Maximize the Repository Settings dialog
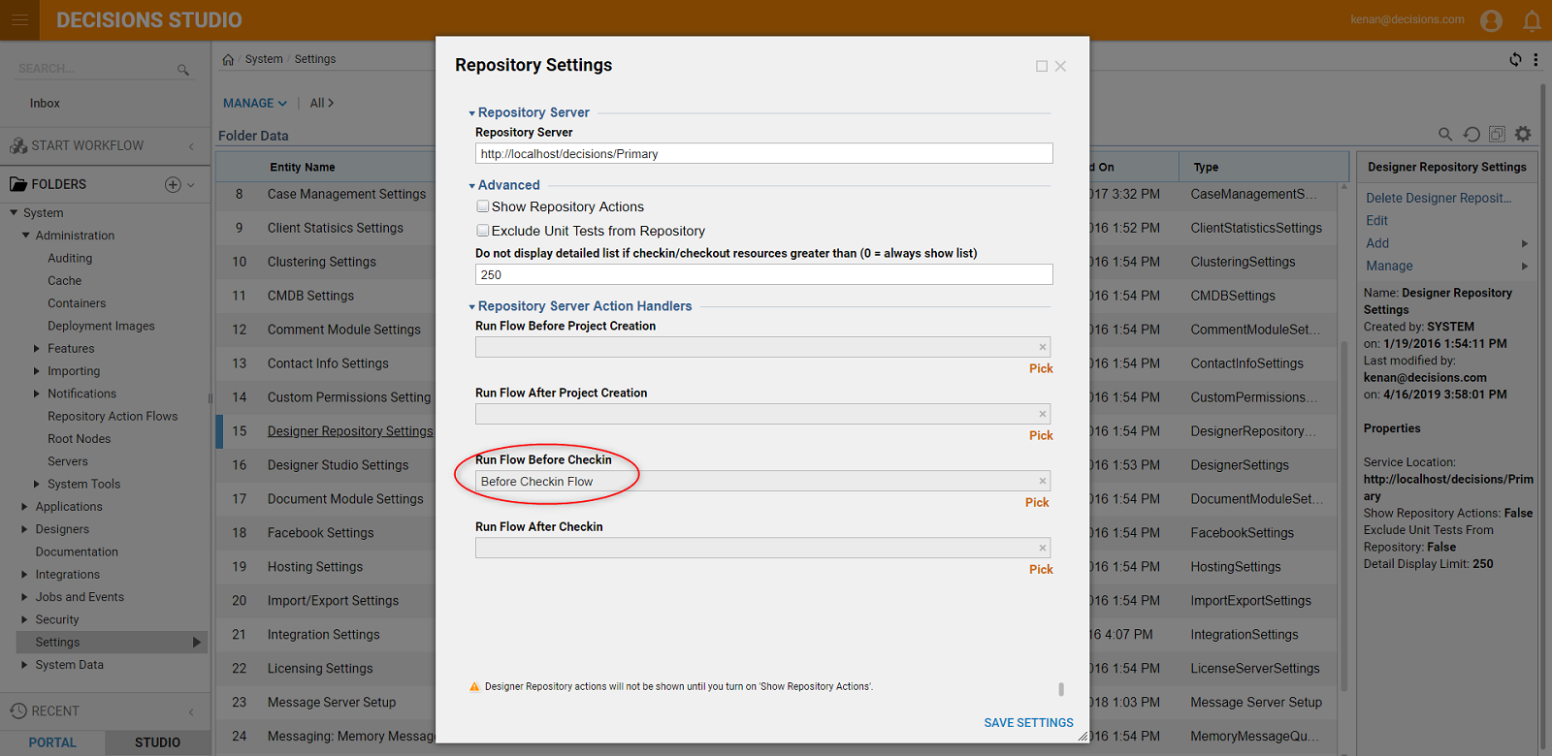This screenshot has height=756, width=1552. tap(1042, 66)
